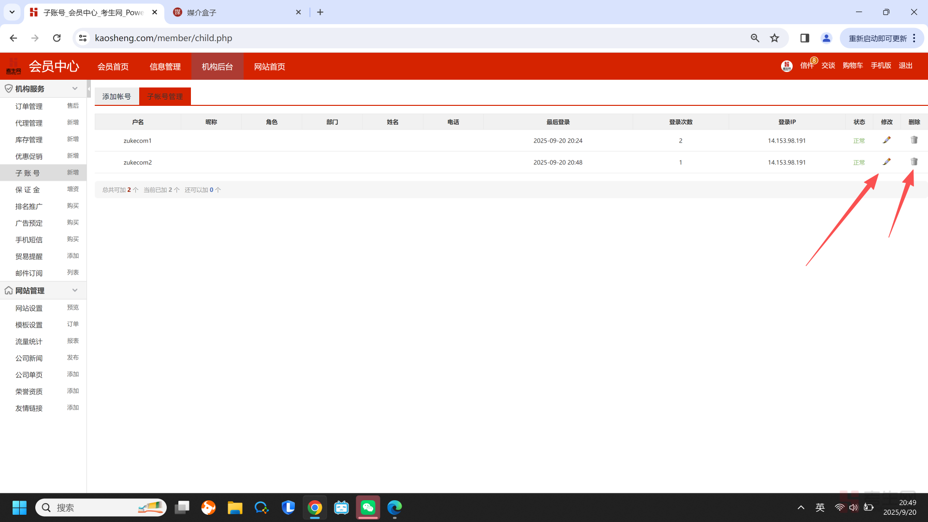Open the member avatar icon in header

pyautogui.click(x=786, y=66)
